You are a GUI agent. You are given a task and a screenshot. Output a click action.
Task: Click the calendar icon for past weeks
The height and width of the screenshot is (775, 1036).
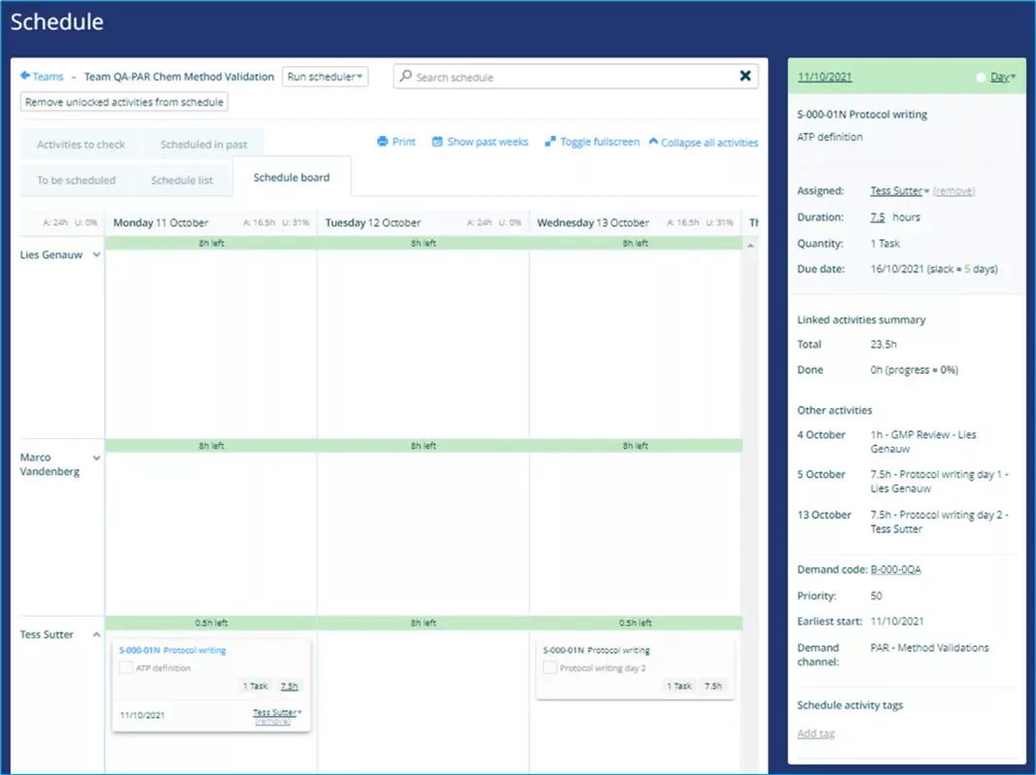coord(436,141)
